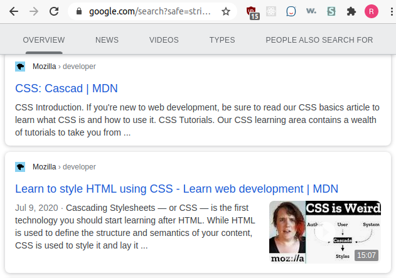Open 'Learn to style HTML using CSS' link
This screenshot has width=396, height=278.
tap(176, 189)
